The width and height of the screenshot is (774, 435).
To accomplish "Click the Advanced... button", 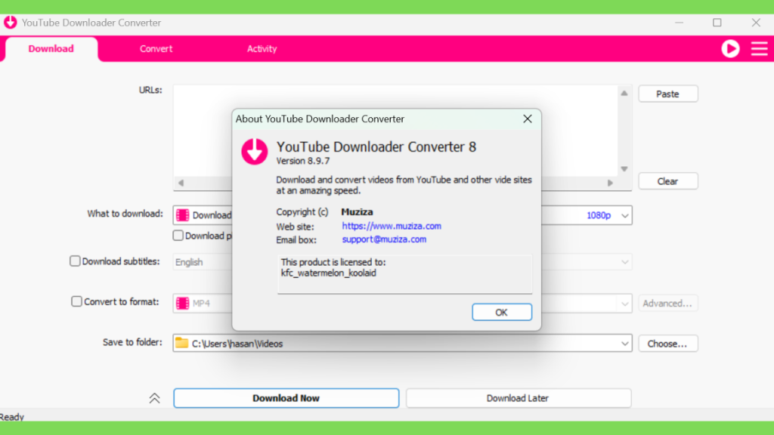I will [x=668, y=304].
